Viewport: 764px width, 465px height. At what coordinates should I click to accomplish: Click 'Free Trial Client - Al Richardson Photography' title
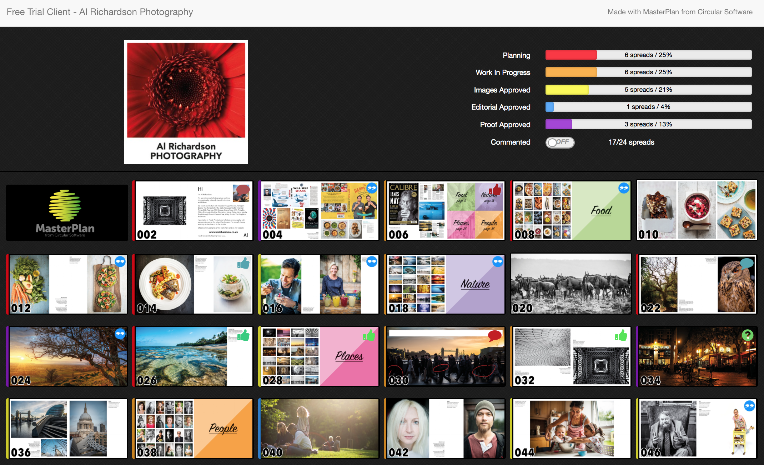tap(100, 12)
